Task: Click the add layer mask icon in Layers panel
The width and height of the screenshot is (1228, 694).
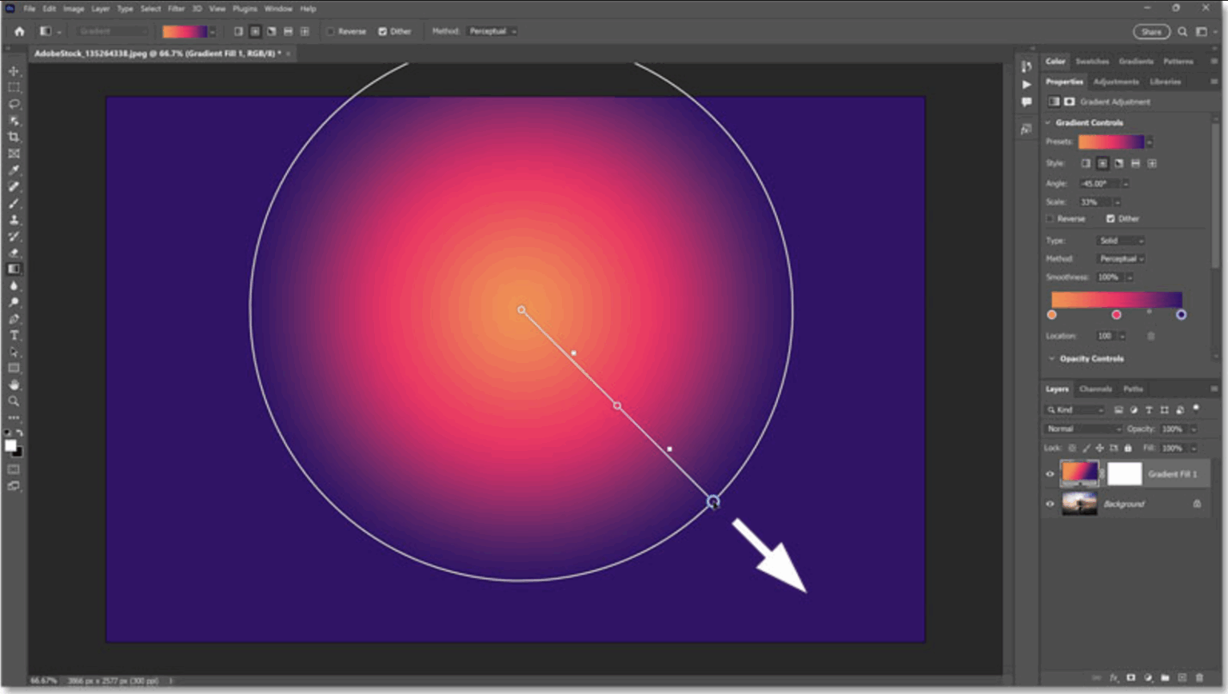Action: click(x=1131, y=678)
